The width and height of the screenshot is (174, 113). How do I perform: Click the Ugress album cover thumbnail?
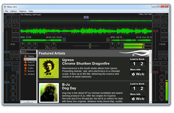(49, 68)
